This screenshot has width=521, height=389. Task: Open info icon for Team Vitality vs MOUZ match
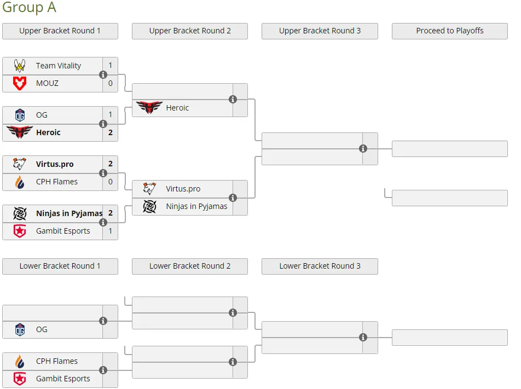(103, 74)
